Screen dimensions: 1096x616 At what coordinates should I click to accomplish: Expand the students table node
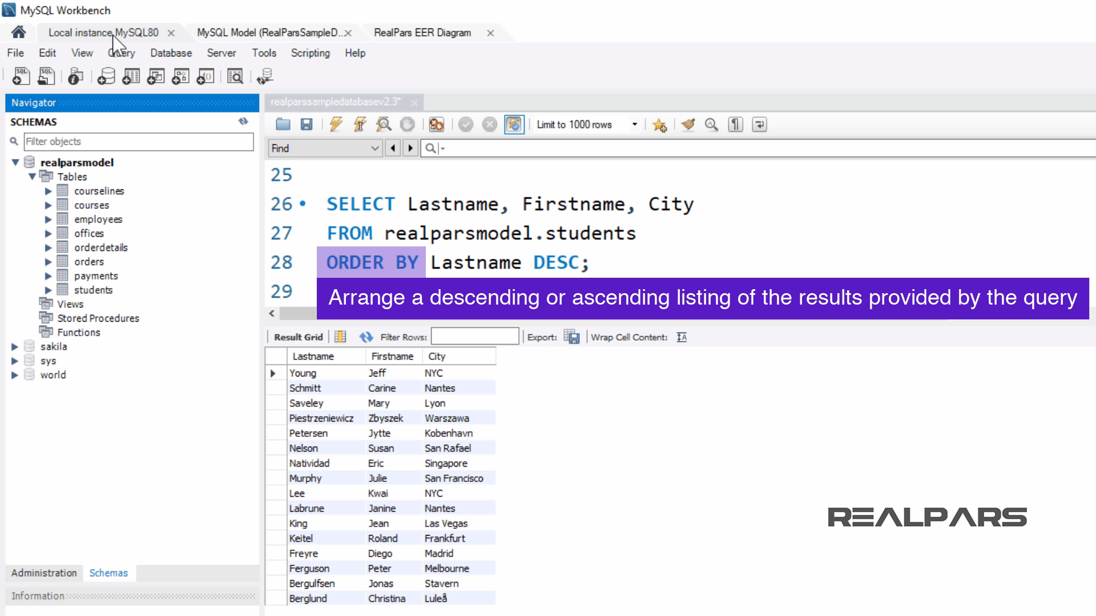click(x=49, y=290)
